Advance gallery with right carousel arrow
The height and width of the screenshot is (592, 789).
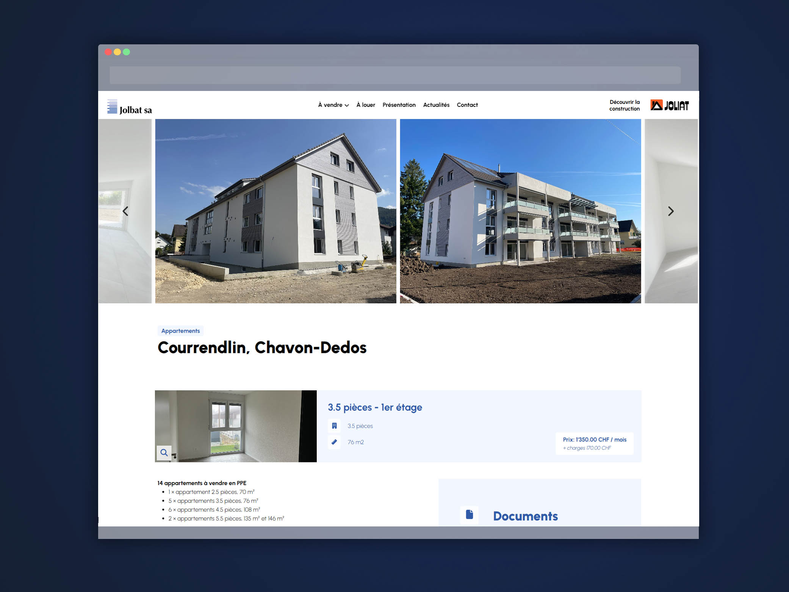point(671,211)
